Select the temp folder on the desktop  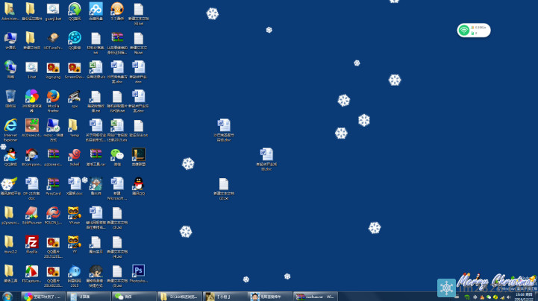pyautogui.click(x=74, y=126)
